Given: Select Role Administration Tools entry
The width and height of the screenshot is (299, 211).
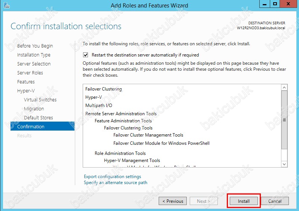Looking at the screenshot, I should (120, 153).
